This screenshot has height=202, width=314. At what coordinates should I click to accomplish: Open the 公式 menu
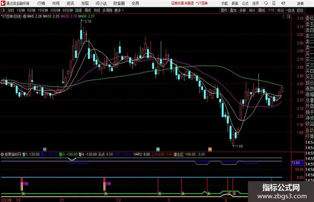[x=245, y=3]
